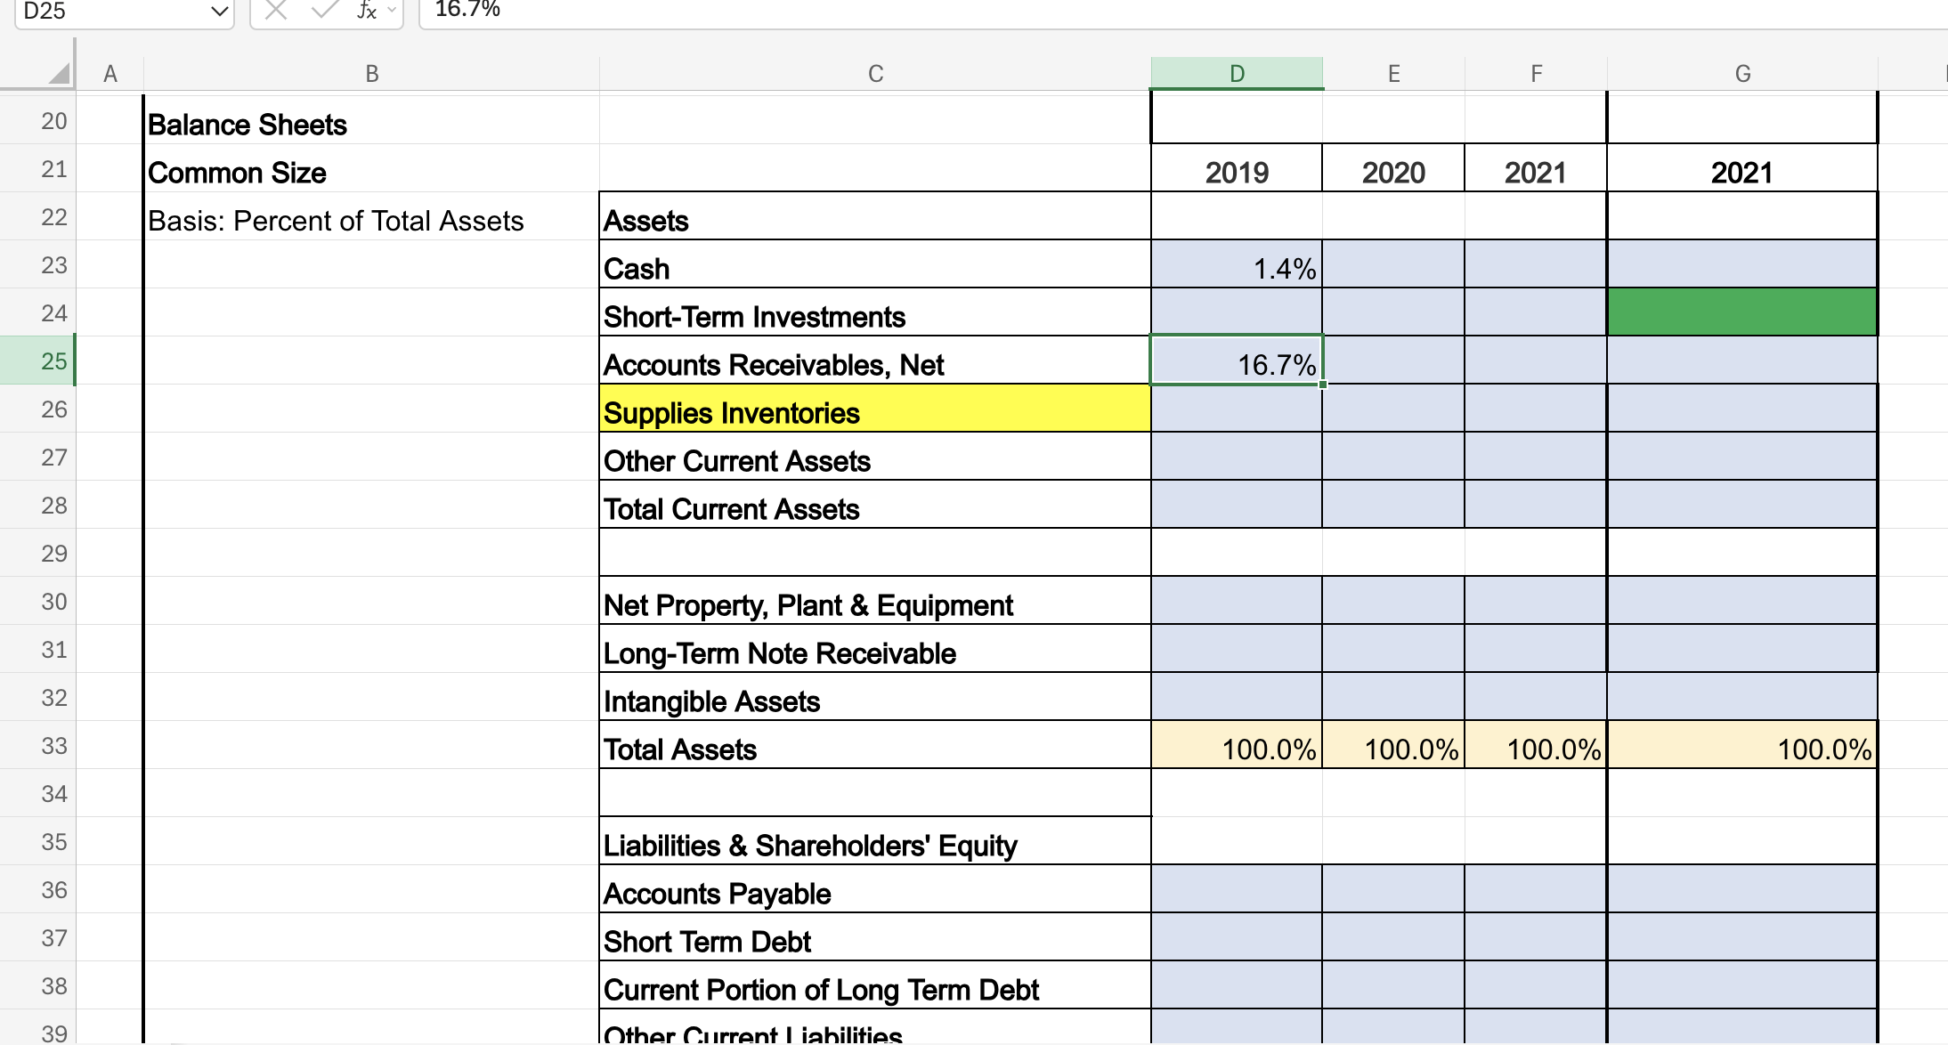1948x1045 pixels.
Task: Select column D header
Action: (x=1237, y=74)
